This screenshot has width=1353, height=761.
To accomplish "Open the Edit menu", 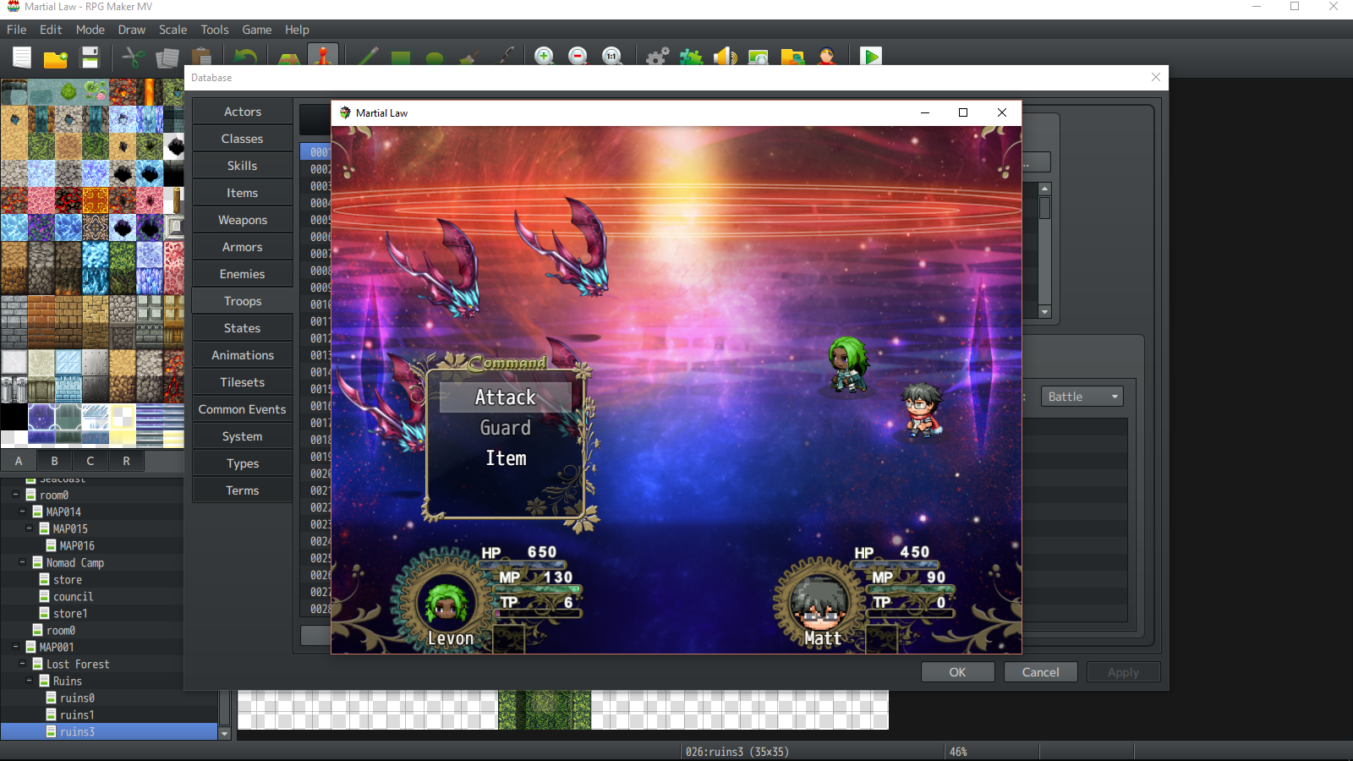I will [51, 30].
